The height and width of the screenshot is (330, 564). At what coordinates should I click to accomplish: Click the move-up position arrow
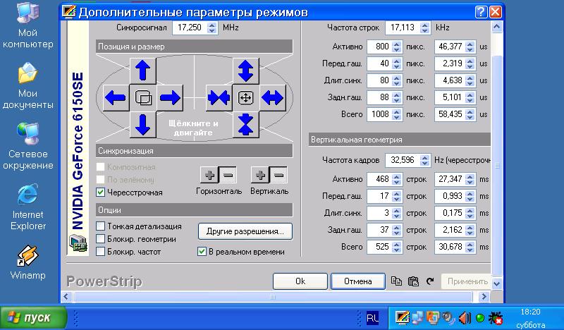click(143, 71)
